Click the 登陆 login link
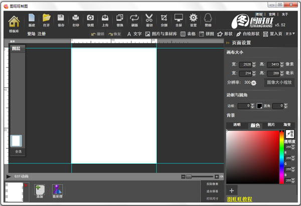This screenshot has height=206, width=301. (x=31, y=34)
